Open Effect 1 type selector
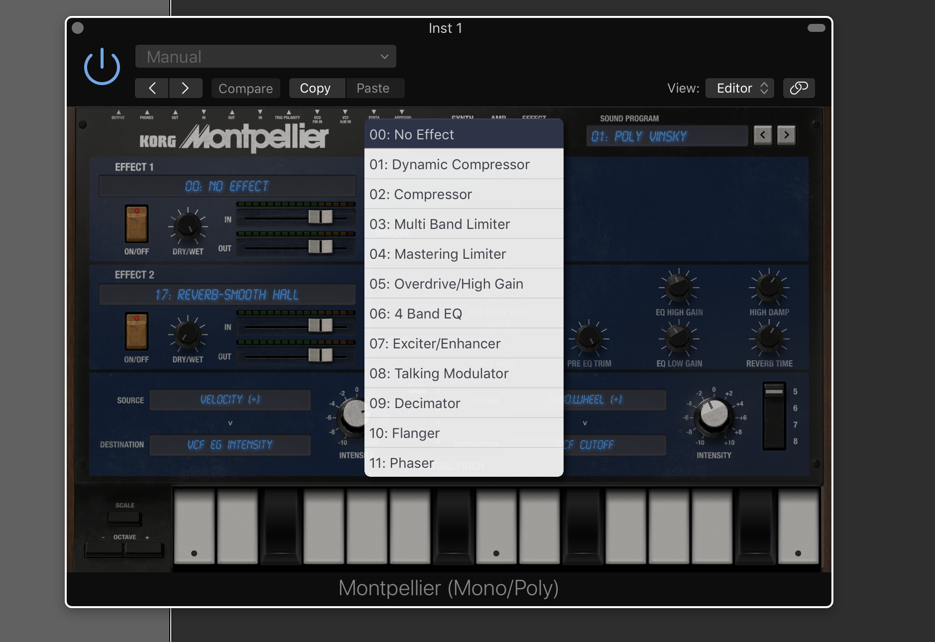The height and width of the screenshot is (642, 935). [227, 186]
